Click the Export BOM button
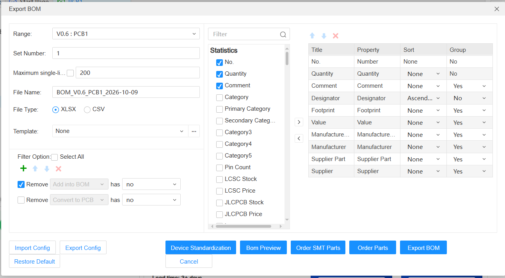Image resolution: width=505 pixels, height=278 pixels. (x=423, y=248)
